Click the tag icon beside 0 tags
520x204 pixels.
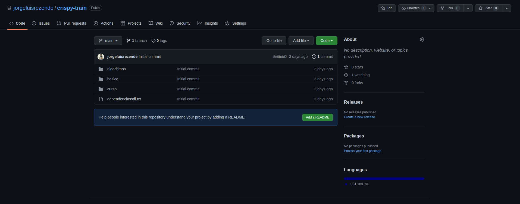click(x=154, y=41)
